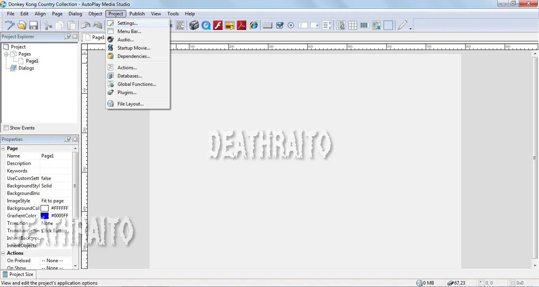
Task: Insert a slideshow image object
Action: point(230,26)
